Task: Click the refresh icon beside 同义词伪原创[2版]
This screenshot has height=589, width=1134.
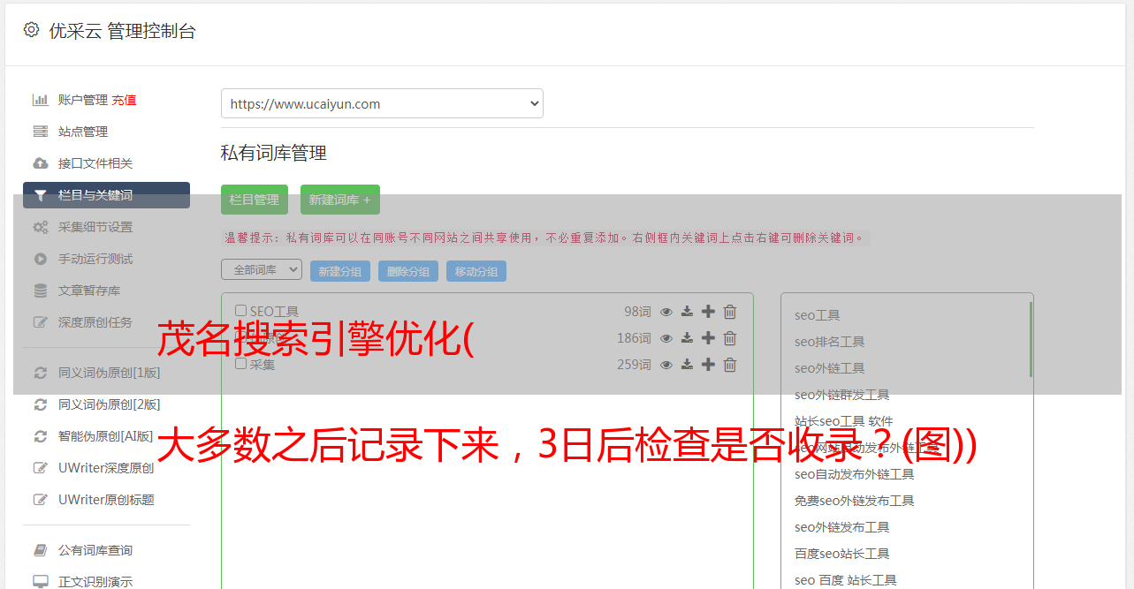Action: coord(41,404)
